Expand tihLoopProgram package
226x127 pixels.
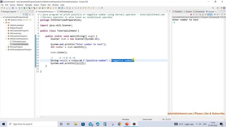click(6, 47)
